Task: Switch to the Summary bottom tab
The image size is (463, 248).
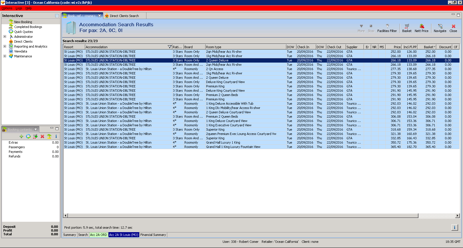Action: (x=69, y=235)
